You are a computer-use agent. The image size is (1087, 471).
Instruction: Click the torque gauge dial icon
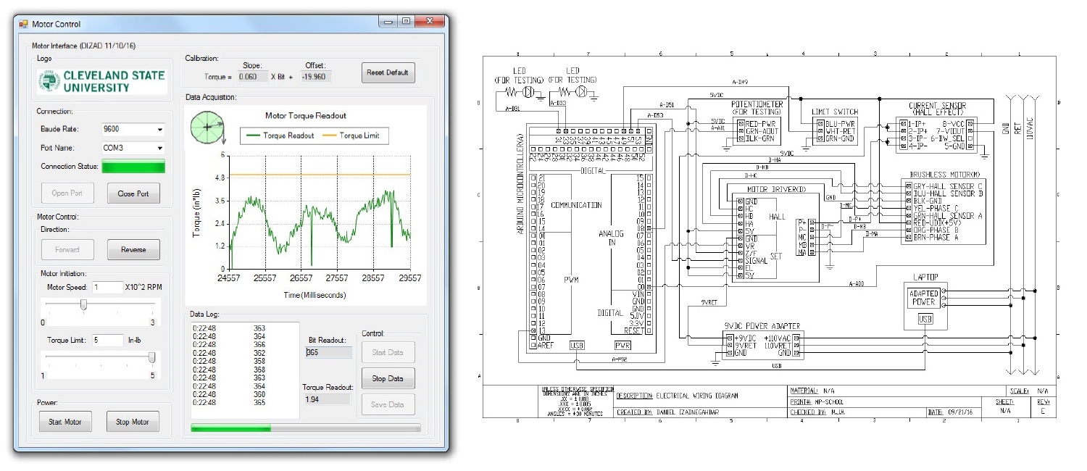point(209,127)
